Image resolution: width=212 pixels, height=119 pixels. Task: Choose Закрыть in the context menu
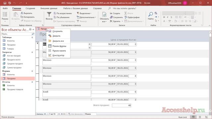[58, 36]
